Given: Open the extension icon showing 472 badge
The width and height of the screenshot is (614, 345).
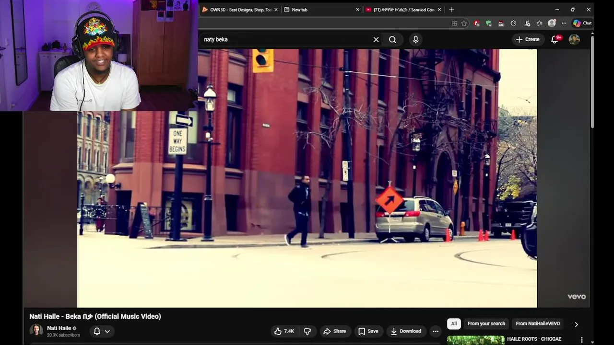Looking at the screenshot, I should (501, 23).
